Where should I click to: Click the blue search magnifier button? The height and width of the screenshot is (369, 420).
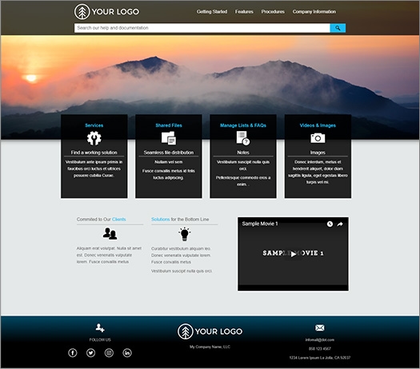(338, 28)
